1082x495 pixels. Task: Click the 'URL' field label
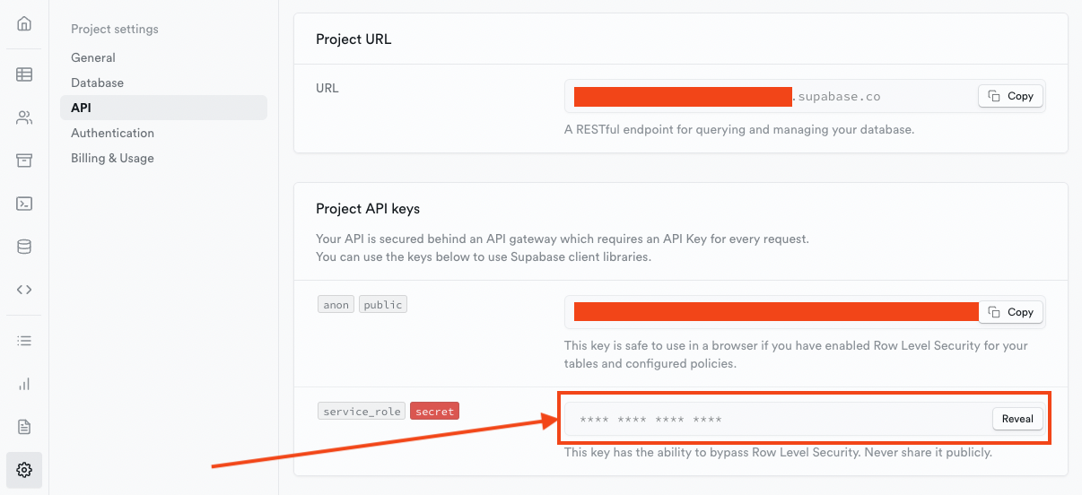click(327, 88)
